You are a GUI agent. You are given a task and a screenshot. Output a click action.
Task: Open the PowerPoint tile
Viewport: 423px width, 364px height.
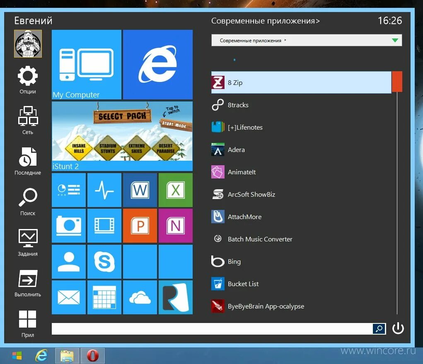(x=140, y=226)
